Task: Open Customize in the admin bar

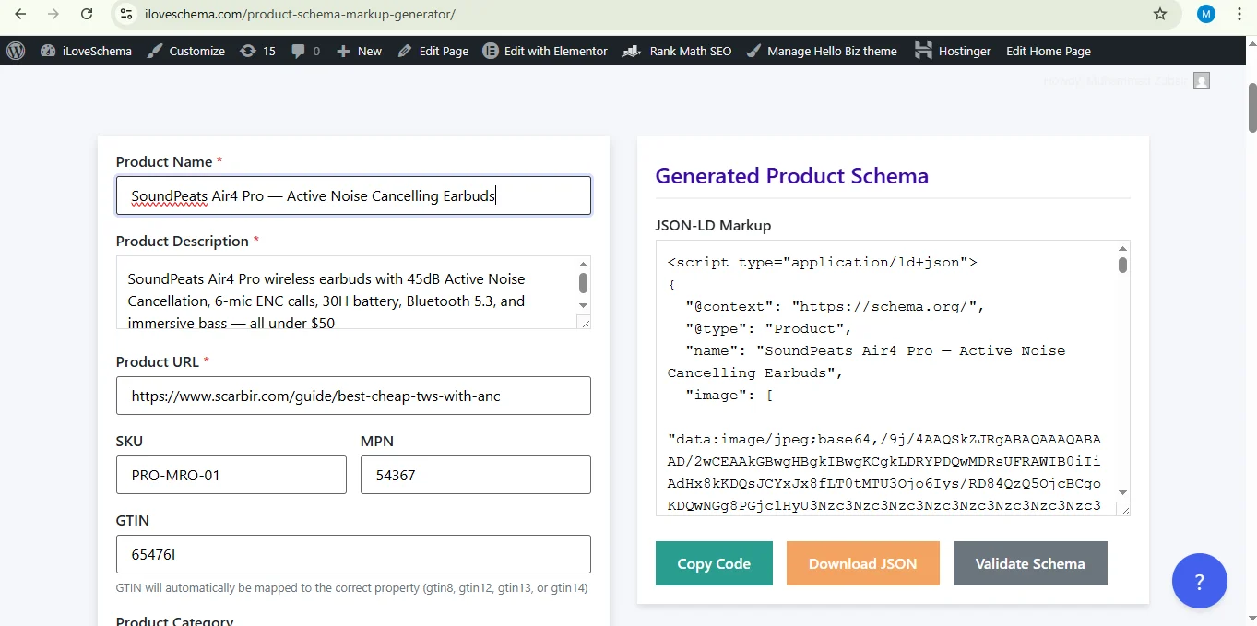Action: [186, 51]
